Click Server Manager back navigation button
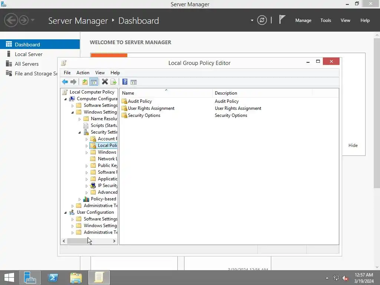The height and width of the screenshot is (285, 380). (11, 20)
